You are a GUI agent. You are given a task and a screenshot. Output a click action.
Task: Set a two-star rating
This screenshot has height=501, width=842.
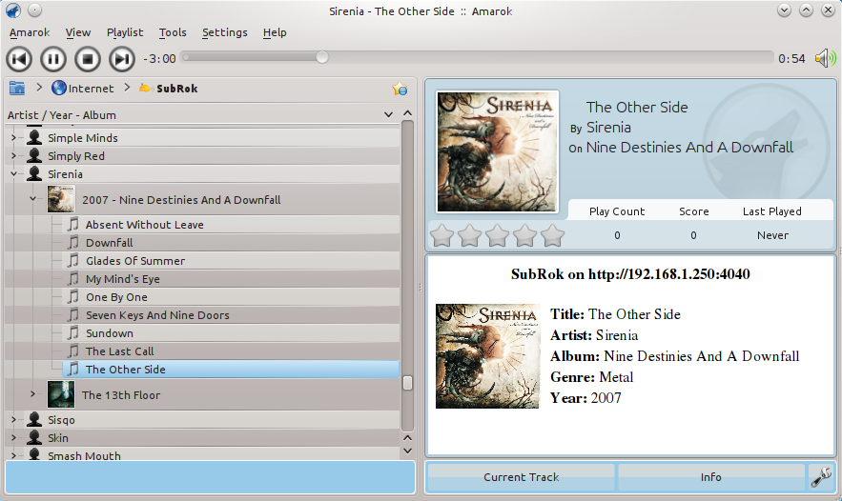pos(470,235)
